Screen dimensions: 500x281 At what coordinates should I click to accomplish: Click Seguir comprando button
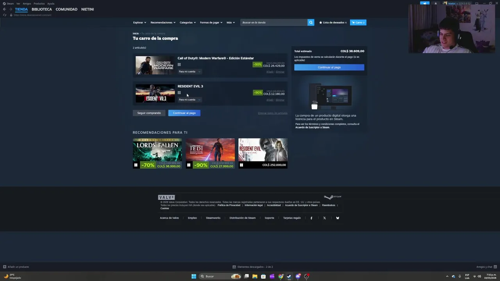149,113
